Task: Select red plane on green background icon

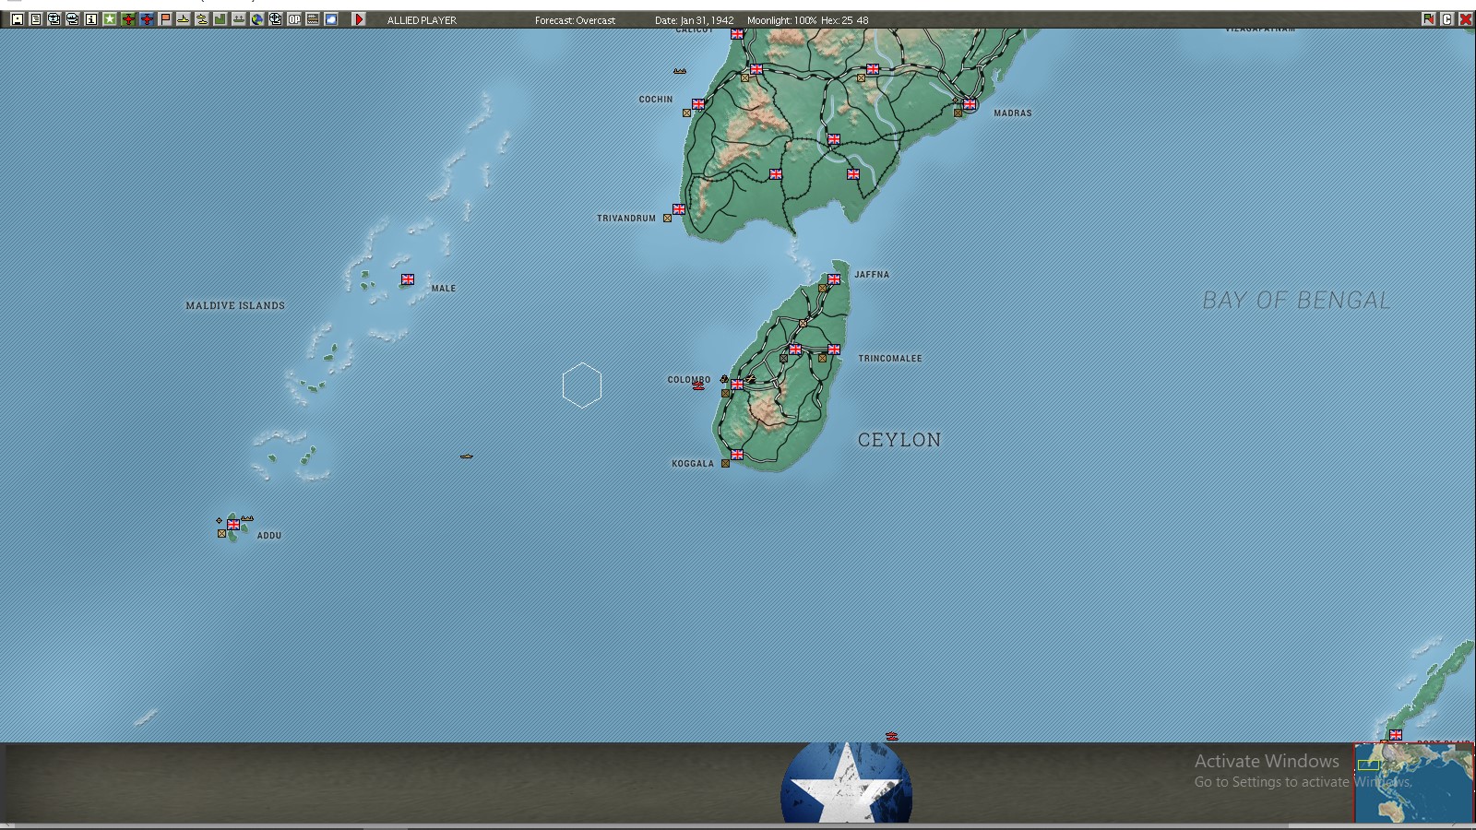Action: [128, 19]
